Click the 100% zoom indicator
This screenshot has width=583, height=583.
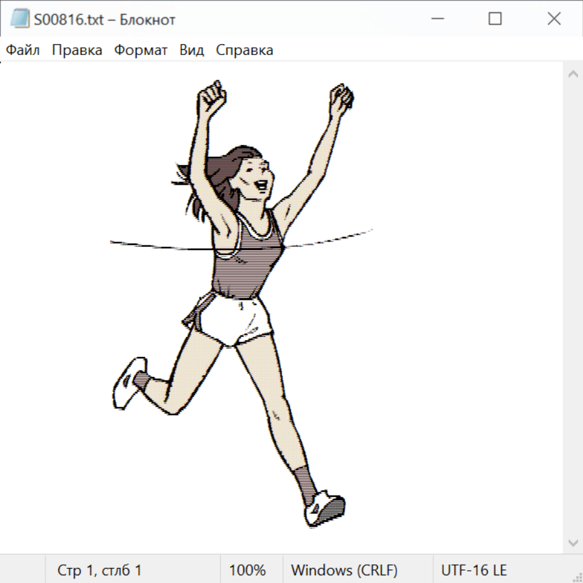pyautogui.click(x=247, y=570)
